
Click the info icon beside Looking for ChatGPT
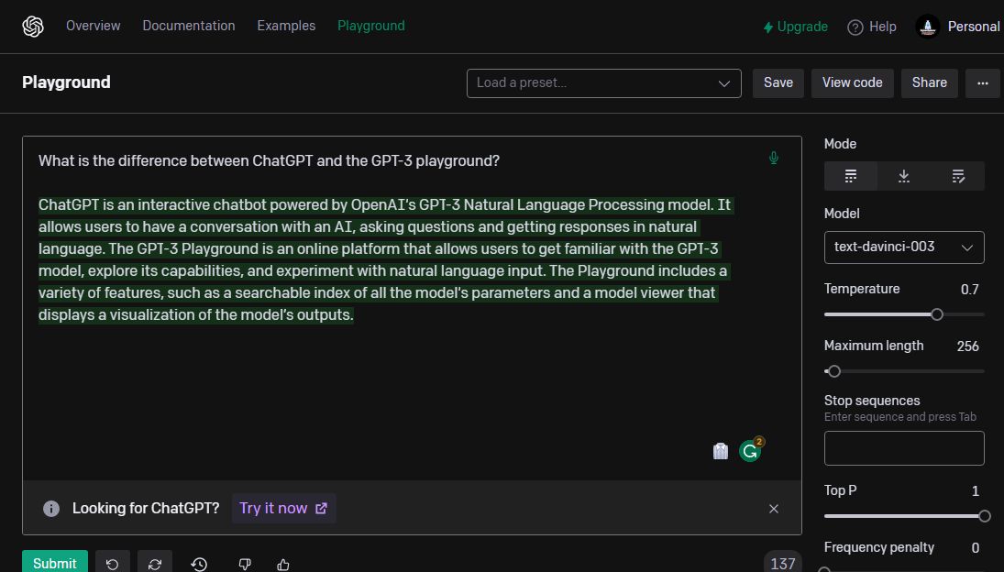51,509
